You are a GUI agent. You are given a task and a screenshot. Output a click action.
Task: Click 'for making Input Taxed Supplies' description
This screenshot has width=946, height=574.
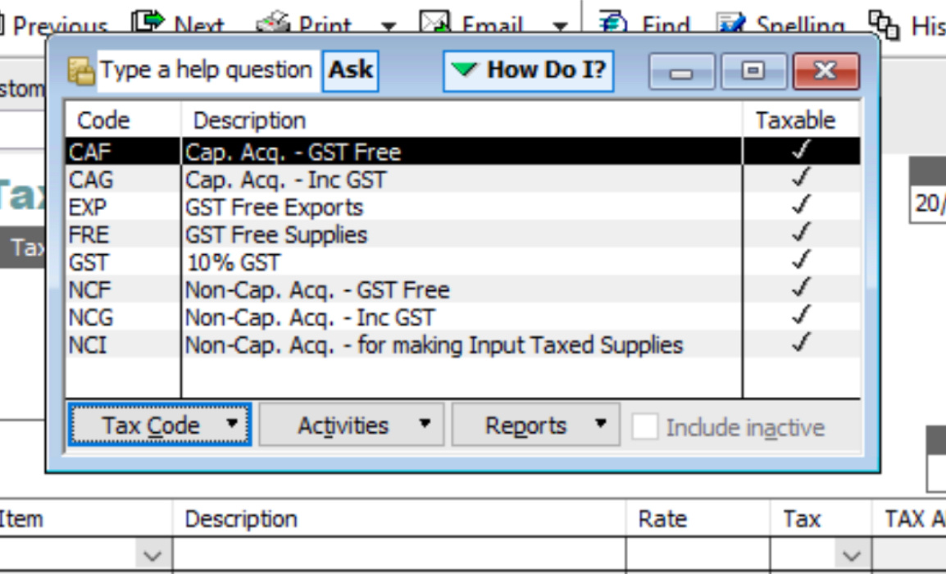click(x=520, y=345)
